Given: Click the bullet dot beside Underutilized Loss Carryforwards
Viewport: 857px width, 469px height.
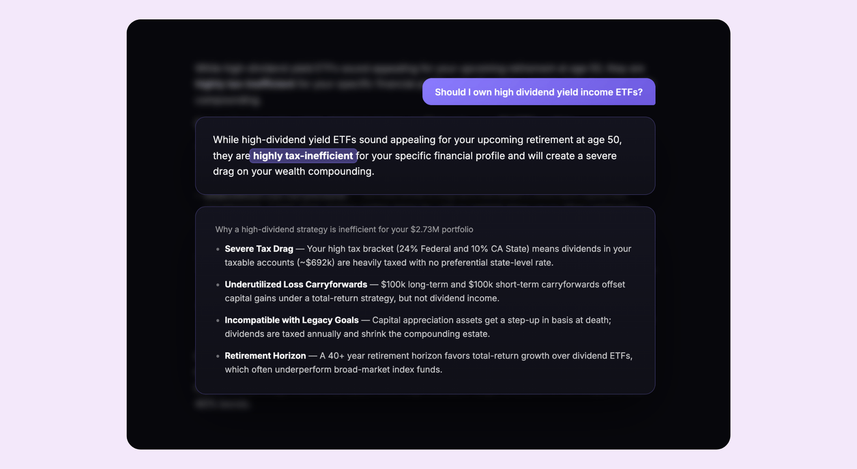Looking at the screenshot, I should 217,285.
